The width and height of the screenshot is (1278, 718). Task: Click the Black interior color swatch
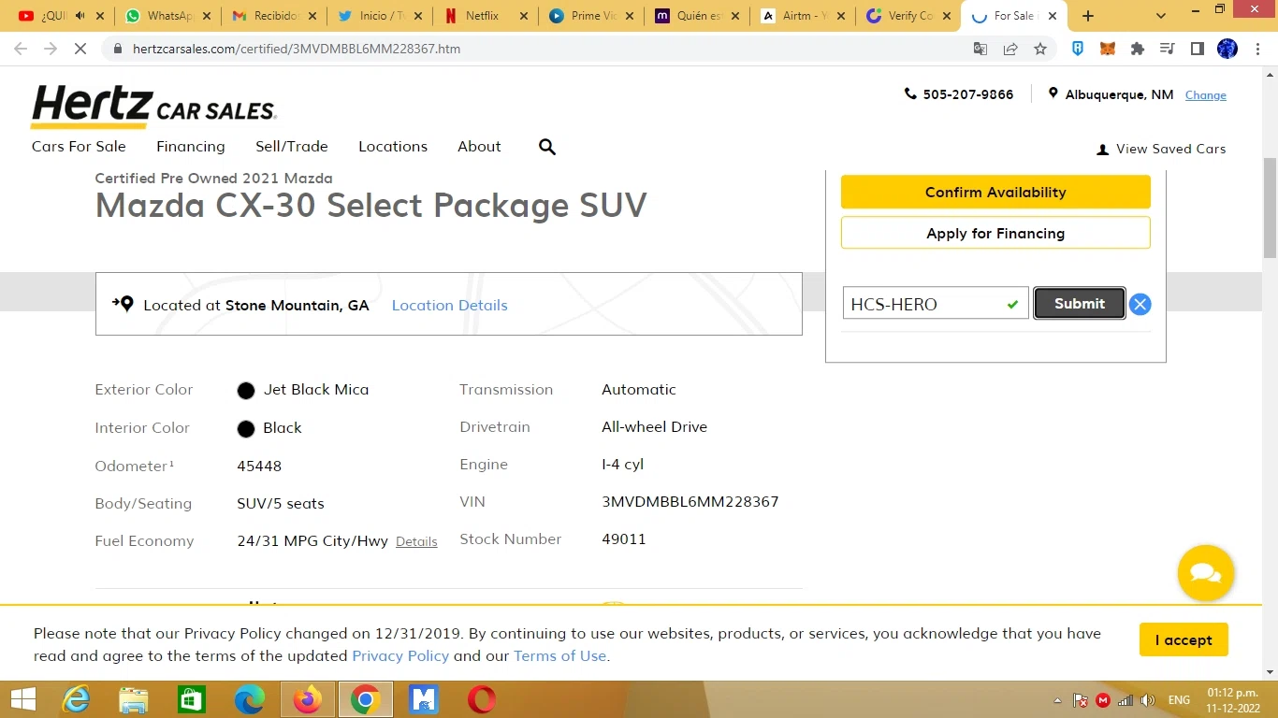coord(246,429)
